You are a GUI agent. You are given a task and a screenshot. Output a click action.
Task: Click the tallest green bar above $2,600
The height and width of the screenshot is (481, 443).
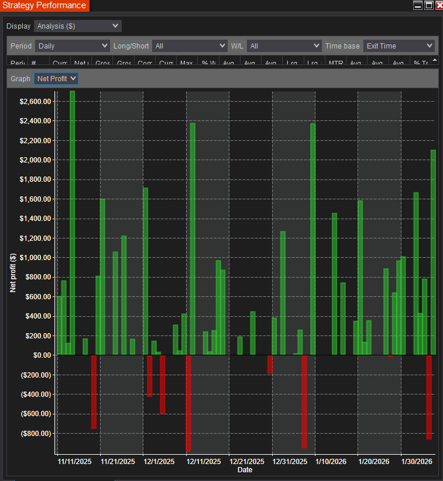(x=73, y=222)
